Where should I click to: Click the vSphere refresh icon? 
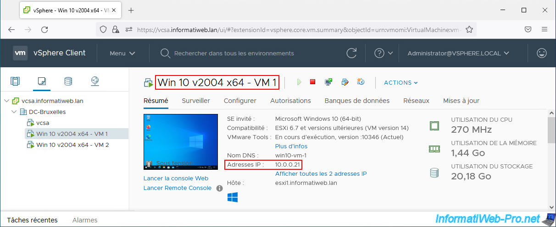(351, 53)
